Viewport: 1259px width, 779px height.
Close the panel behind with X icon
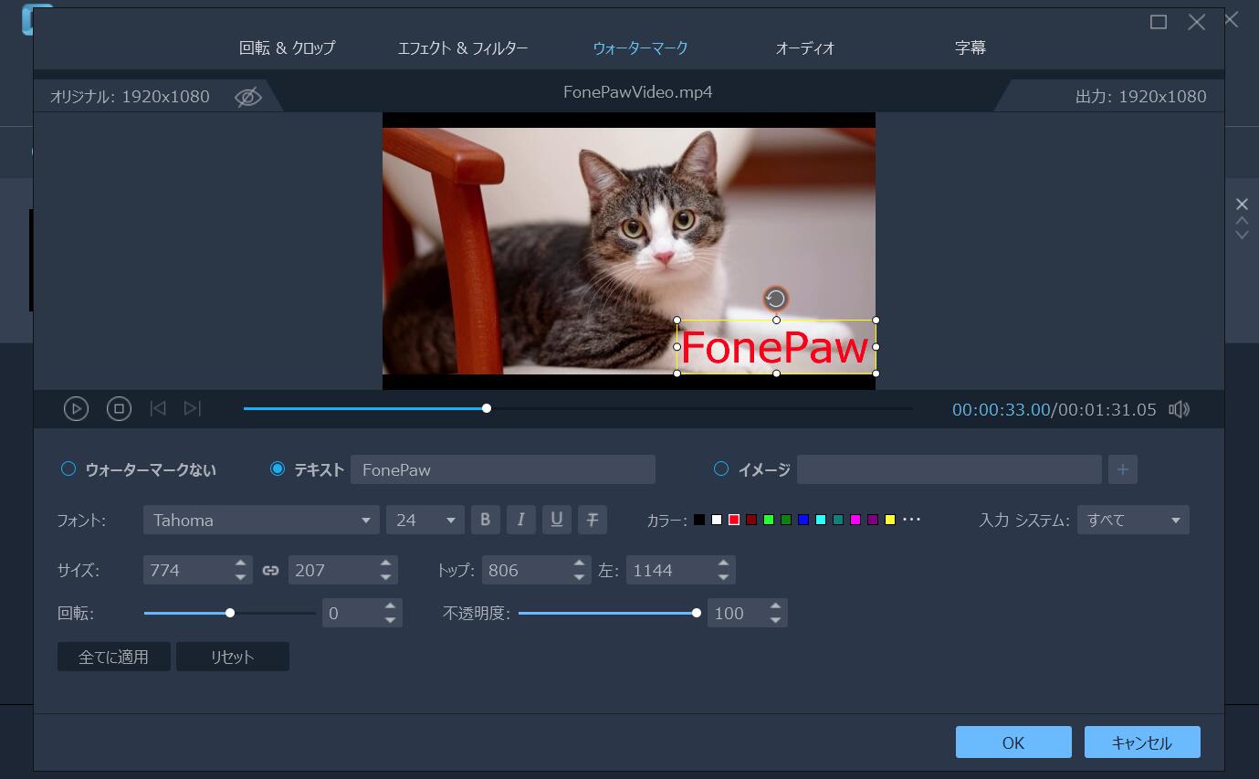click(x=1242, y=204)
